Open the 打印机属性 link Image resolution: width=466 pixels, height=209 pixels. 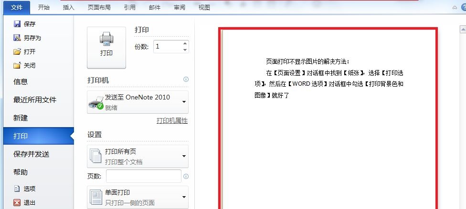pyautogui.click(x=172, y=121)
